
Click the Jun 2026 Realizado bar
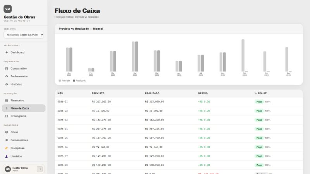click(x=180, y=66)
